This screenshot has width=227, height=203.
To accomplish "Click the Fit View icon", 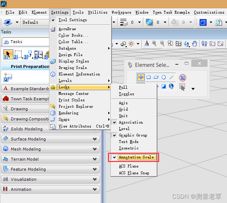I will tap(178, 43).
